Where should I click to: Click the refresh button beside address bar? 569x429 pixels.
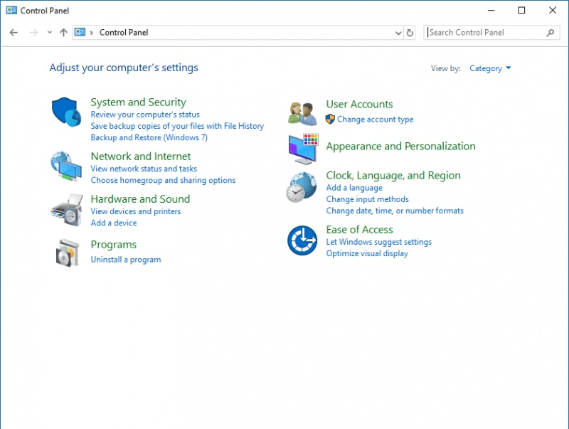pyautogui.click(x=410, y=33)
